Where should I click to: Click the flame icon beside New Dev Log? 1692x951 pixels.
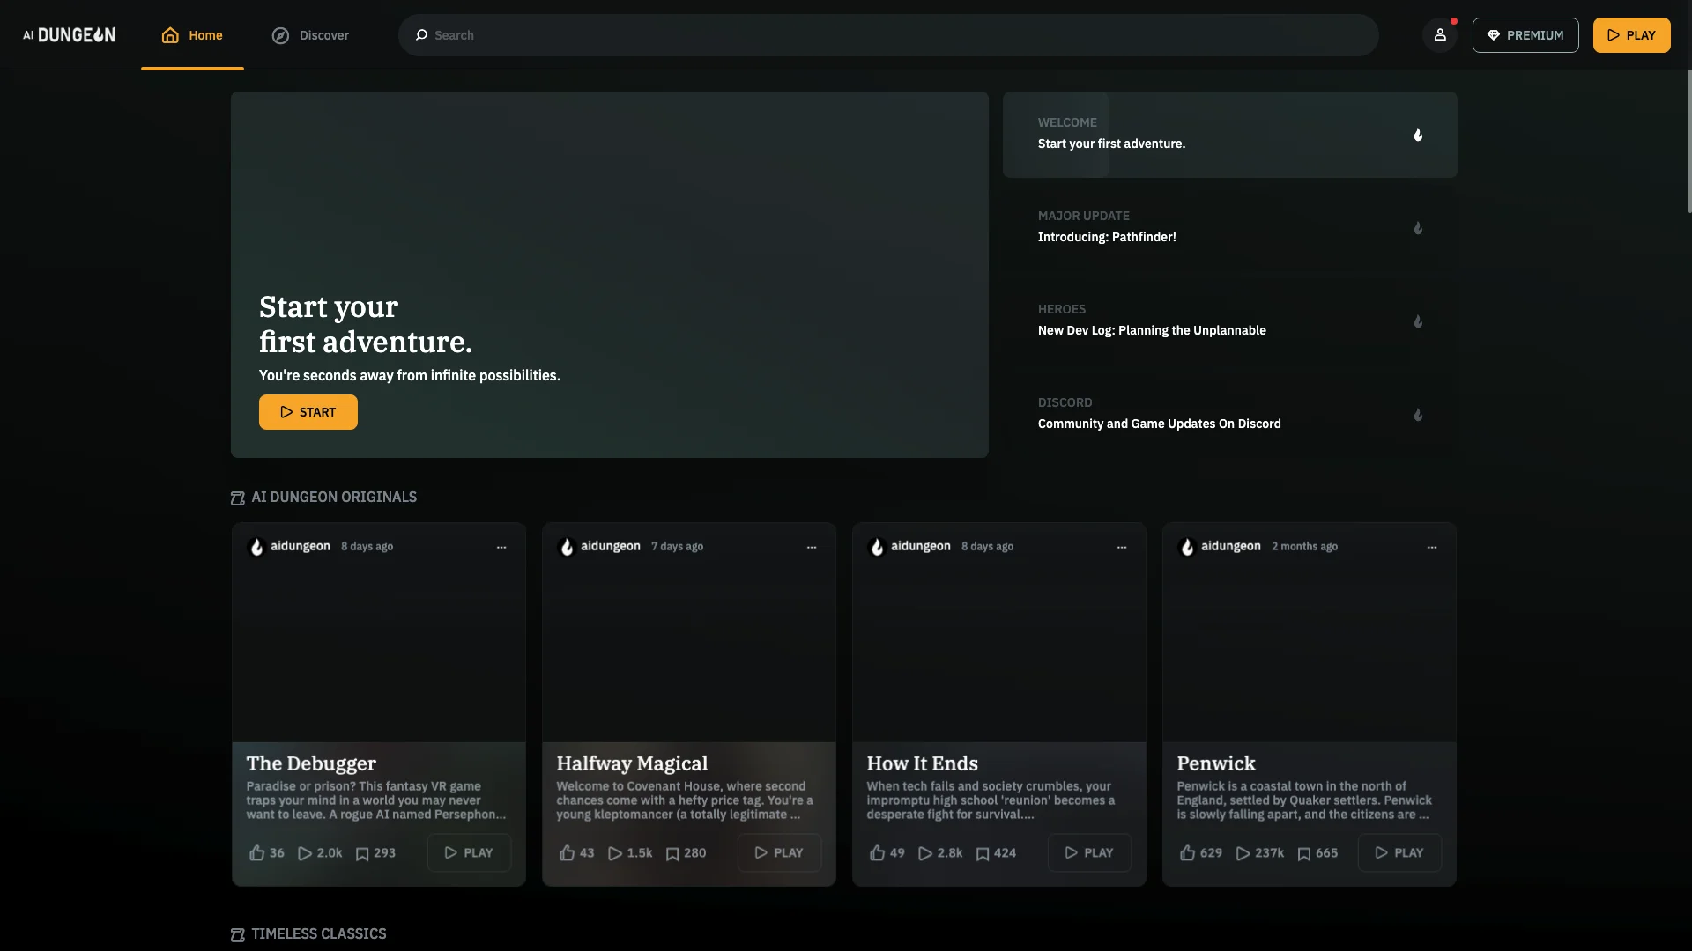point(1418,321)
